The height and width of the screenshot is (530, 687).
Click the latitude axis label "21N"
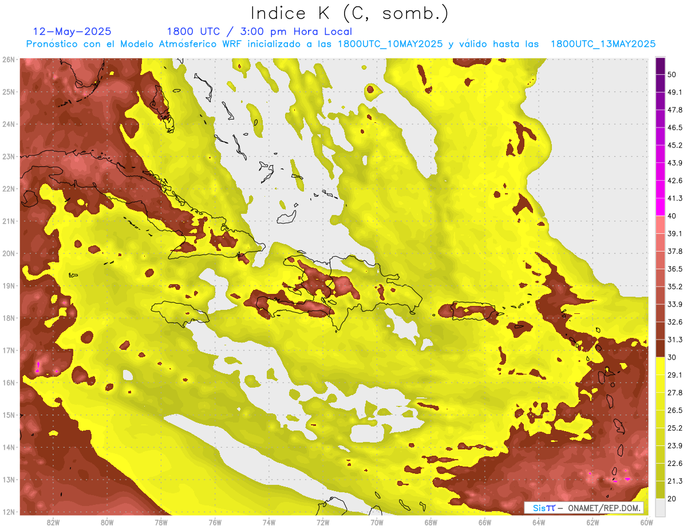[x=9, y=221]
